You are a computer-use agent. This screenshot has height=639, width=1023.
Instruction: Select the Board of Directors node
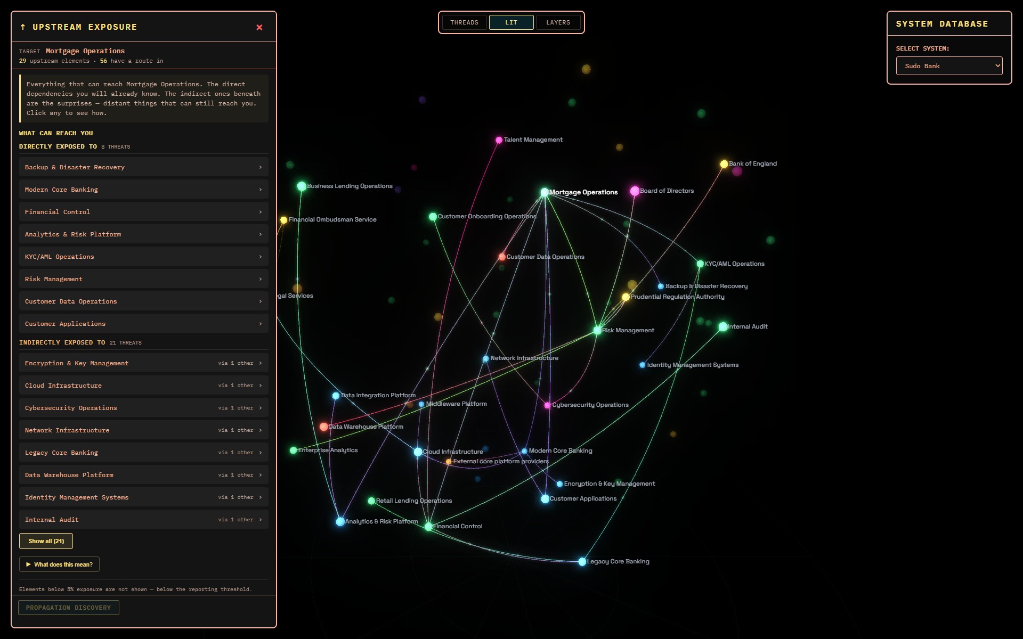pyautogui.click(x=635, y=191)
